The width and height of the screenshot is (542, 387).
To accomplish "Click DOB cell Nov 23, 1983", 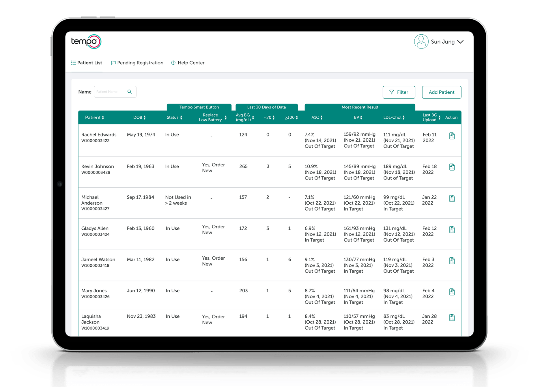I will 141,316.
